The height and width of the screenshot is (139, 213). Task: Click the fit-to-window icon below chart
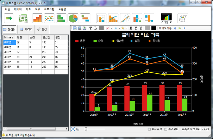[73, 129]
